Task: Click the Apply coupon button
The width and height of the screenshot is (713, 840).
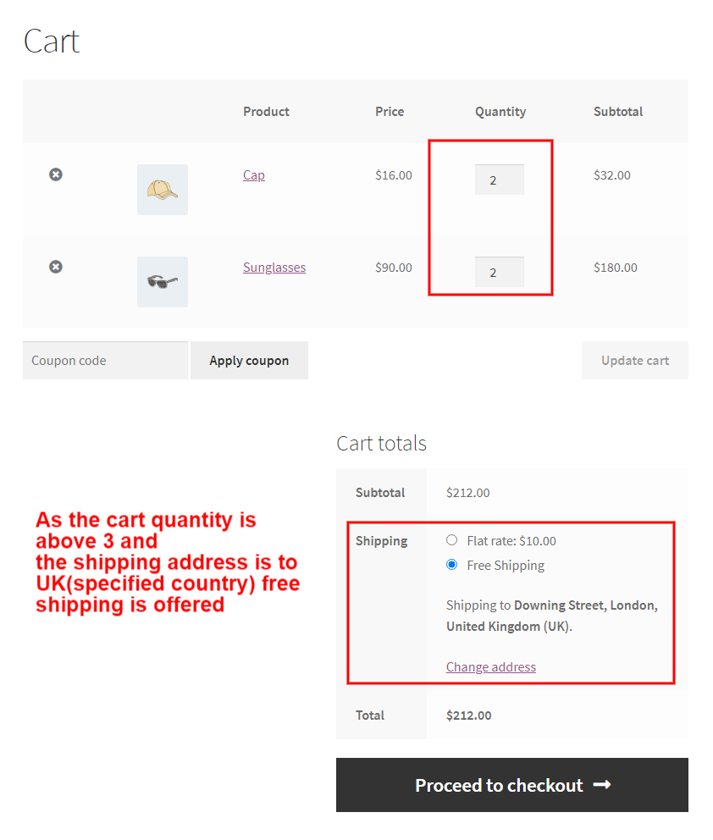Action: coord(249,361)
